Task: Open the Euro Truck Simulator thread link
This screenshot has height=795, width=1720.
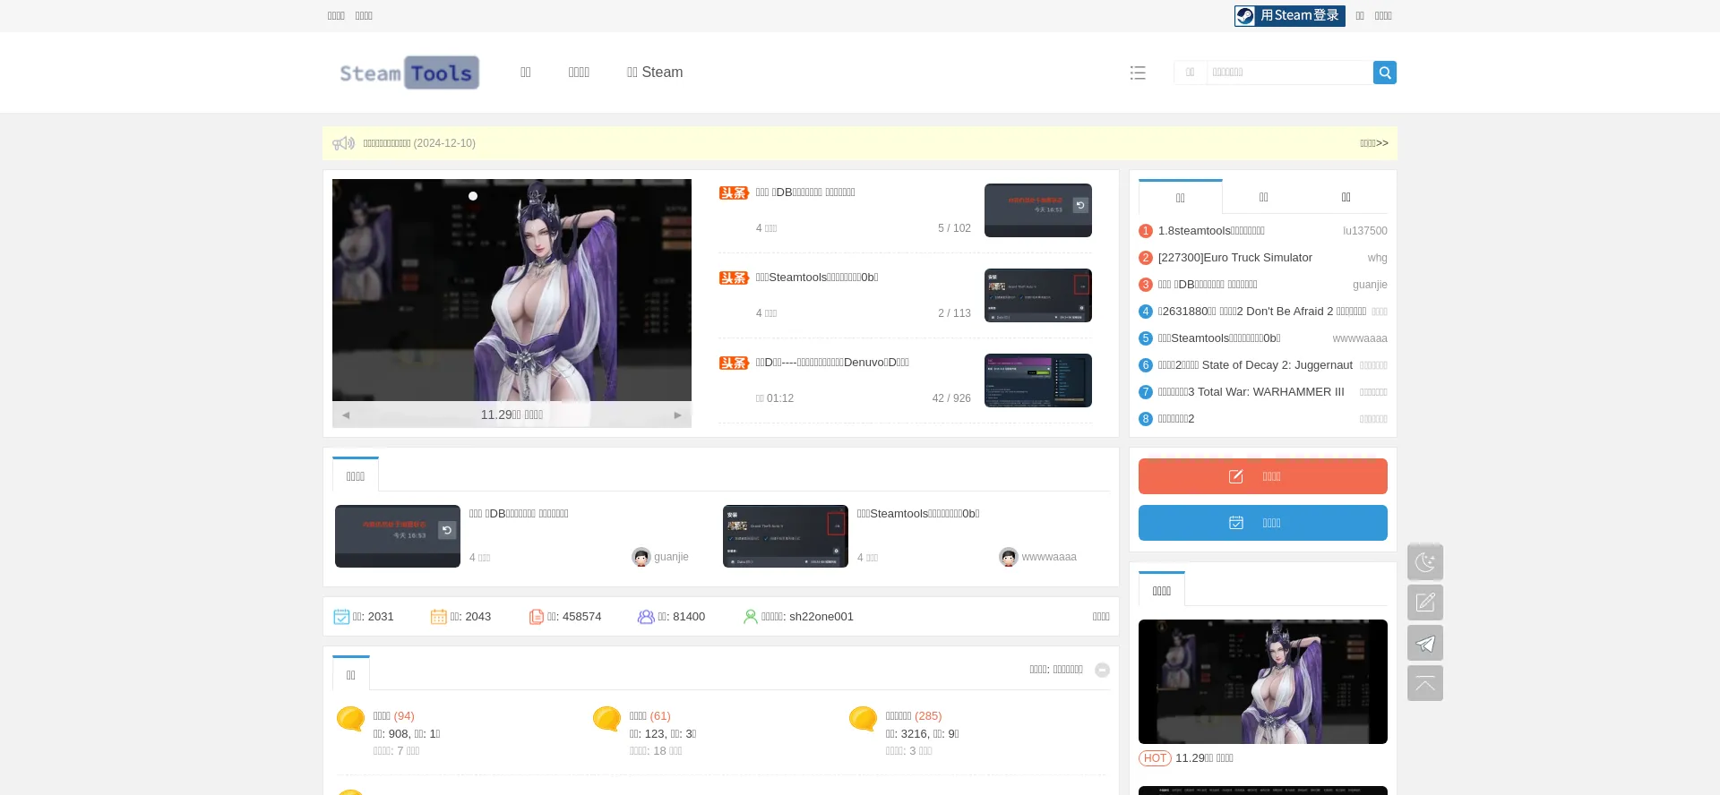Action: click(x=1234, y=258)
